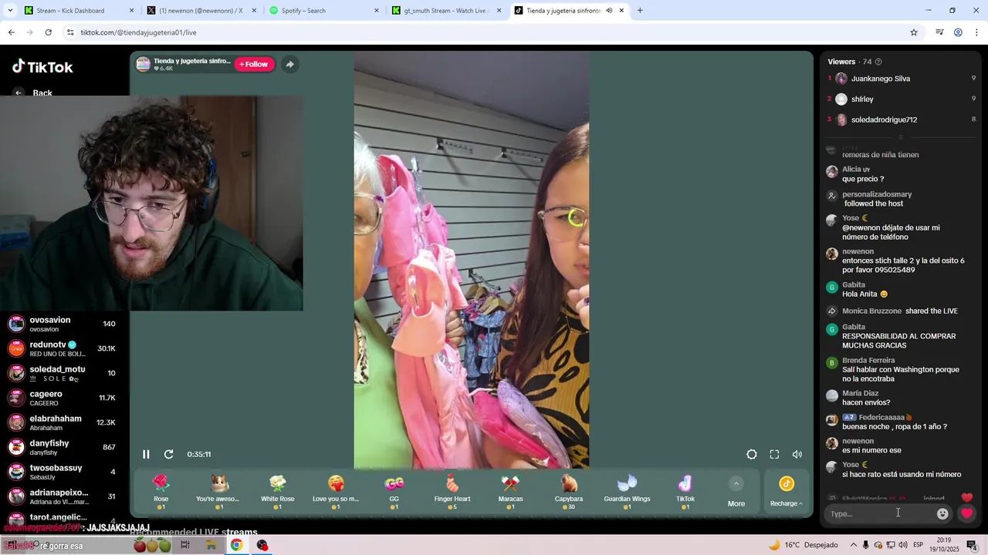Image resolution: width=988 pixels, height=555 pixels.
Task: Open the ESP language switcher
Action: pos(919,545)
